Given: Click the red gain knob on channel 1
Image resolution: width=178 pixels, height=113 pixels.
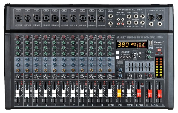Looking at the screenshot, I should pyautogui.click(x=17, y=37).
